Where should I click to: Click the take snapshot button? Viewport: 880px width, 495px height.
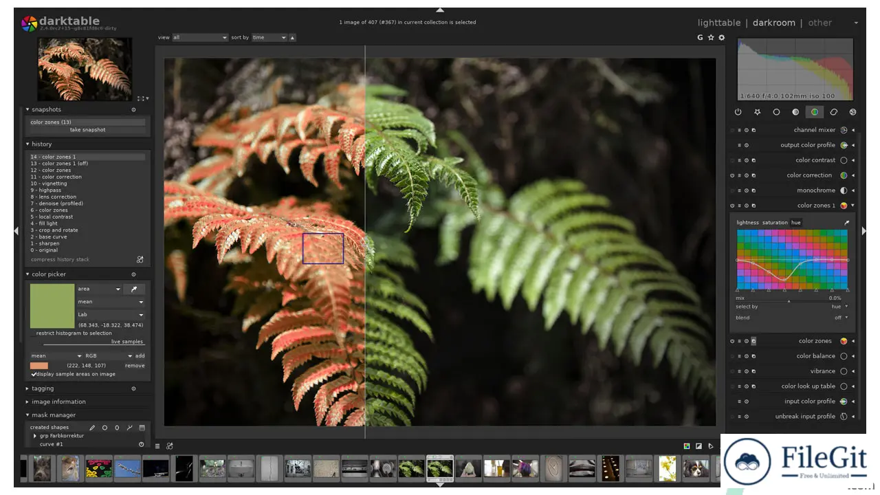tap(87, 130)
